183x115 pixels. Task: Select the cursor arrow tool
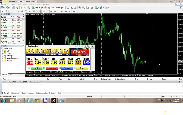[3, 11]
